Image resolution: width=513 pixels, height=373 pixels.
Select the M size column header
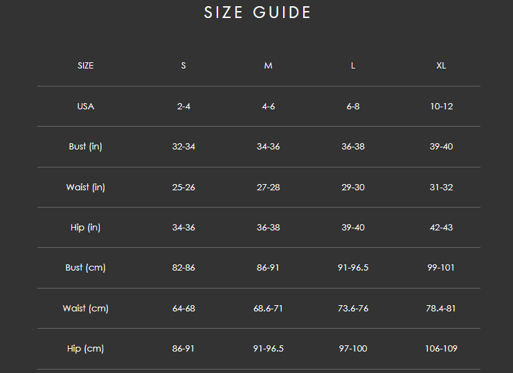point(268,66)
